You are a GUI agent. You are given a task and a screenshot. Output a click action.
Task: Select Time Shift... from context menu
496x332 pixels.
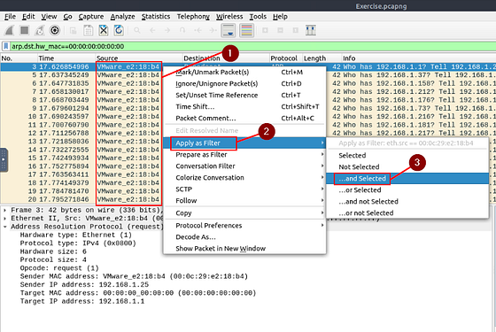(x=244, y=106)
